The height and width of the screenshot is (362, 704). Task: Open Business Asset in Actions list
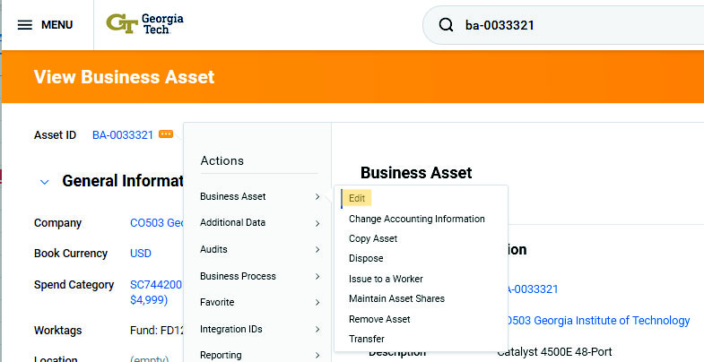click(232, 196)
